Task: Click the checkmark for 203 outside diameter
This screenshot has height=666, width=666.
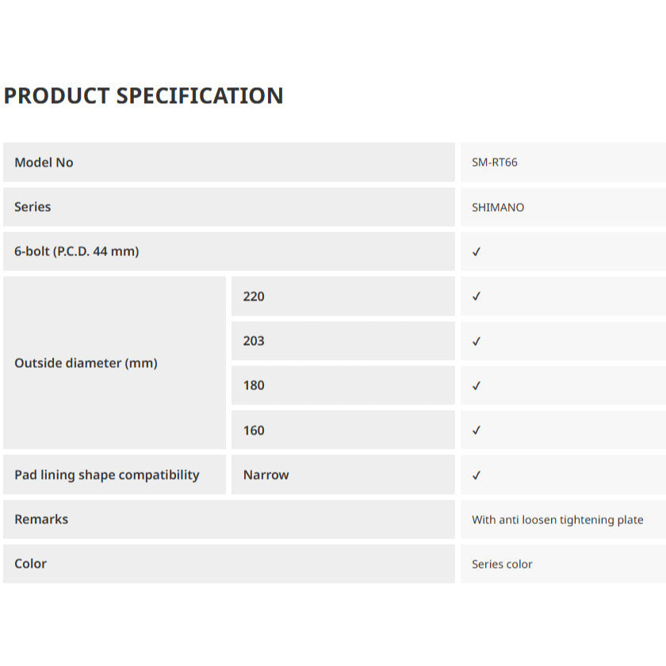Action: coord(477,342)
